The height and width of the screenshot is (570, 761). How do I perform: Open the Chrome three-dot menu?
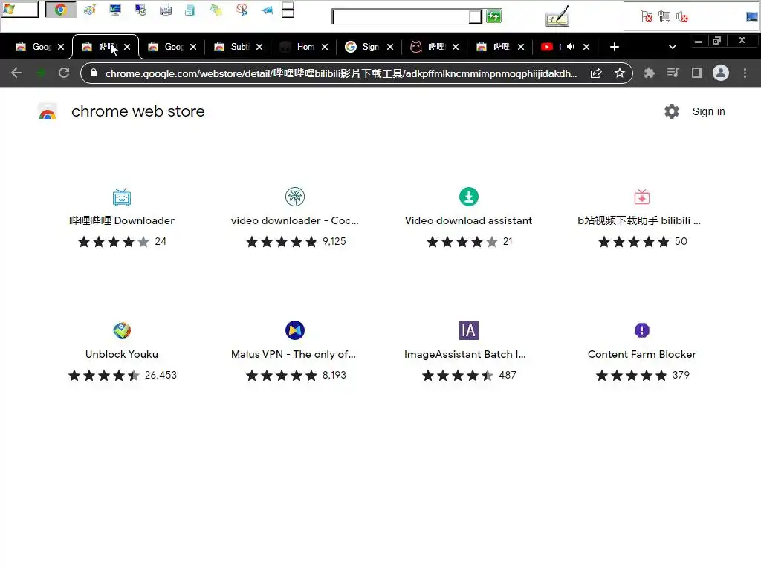[745, 73]
